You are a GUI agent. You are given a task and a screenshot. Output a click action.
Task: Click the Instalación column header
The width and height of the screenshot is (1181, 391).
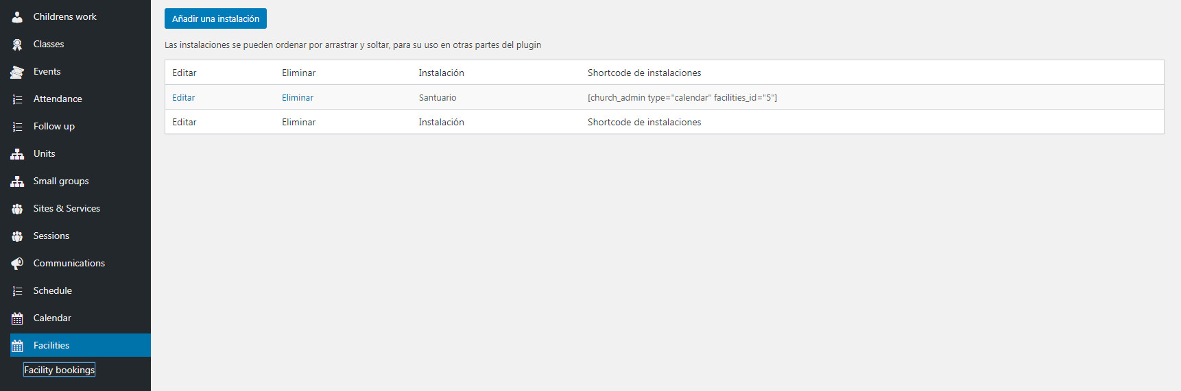click(x=441, y=73)
